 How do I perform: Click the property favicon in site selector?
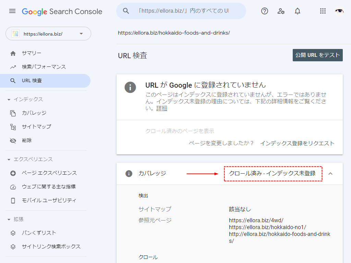[x=15, y=34]
